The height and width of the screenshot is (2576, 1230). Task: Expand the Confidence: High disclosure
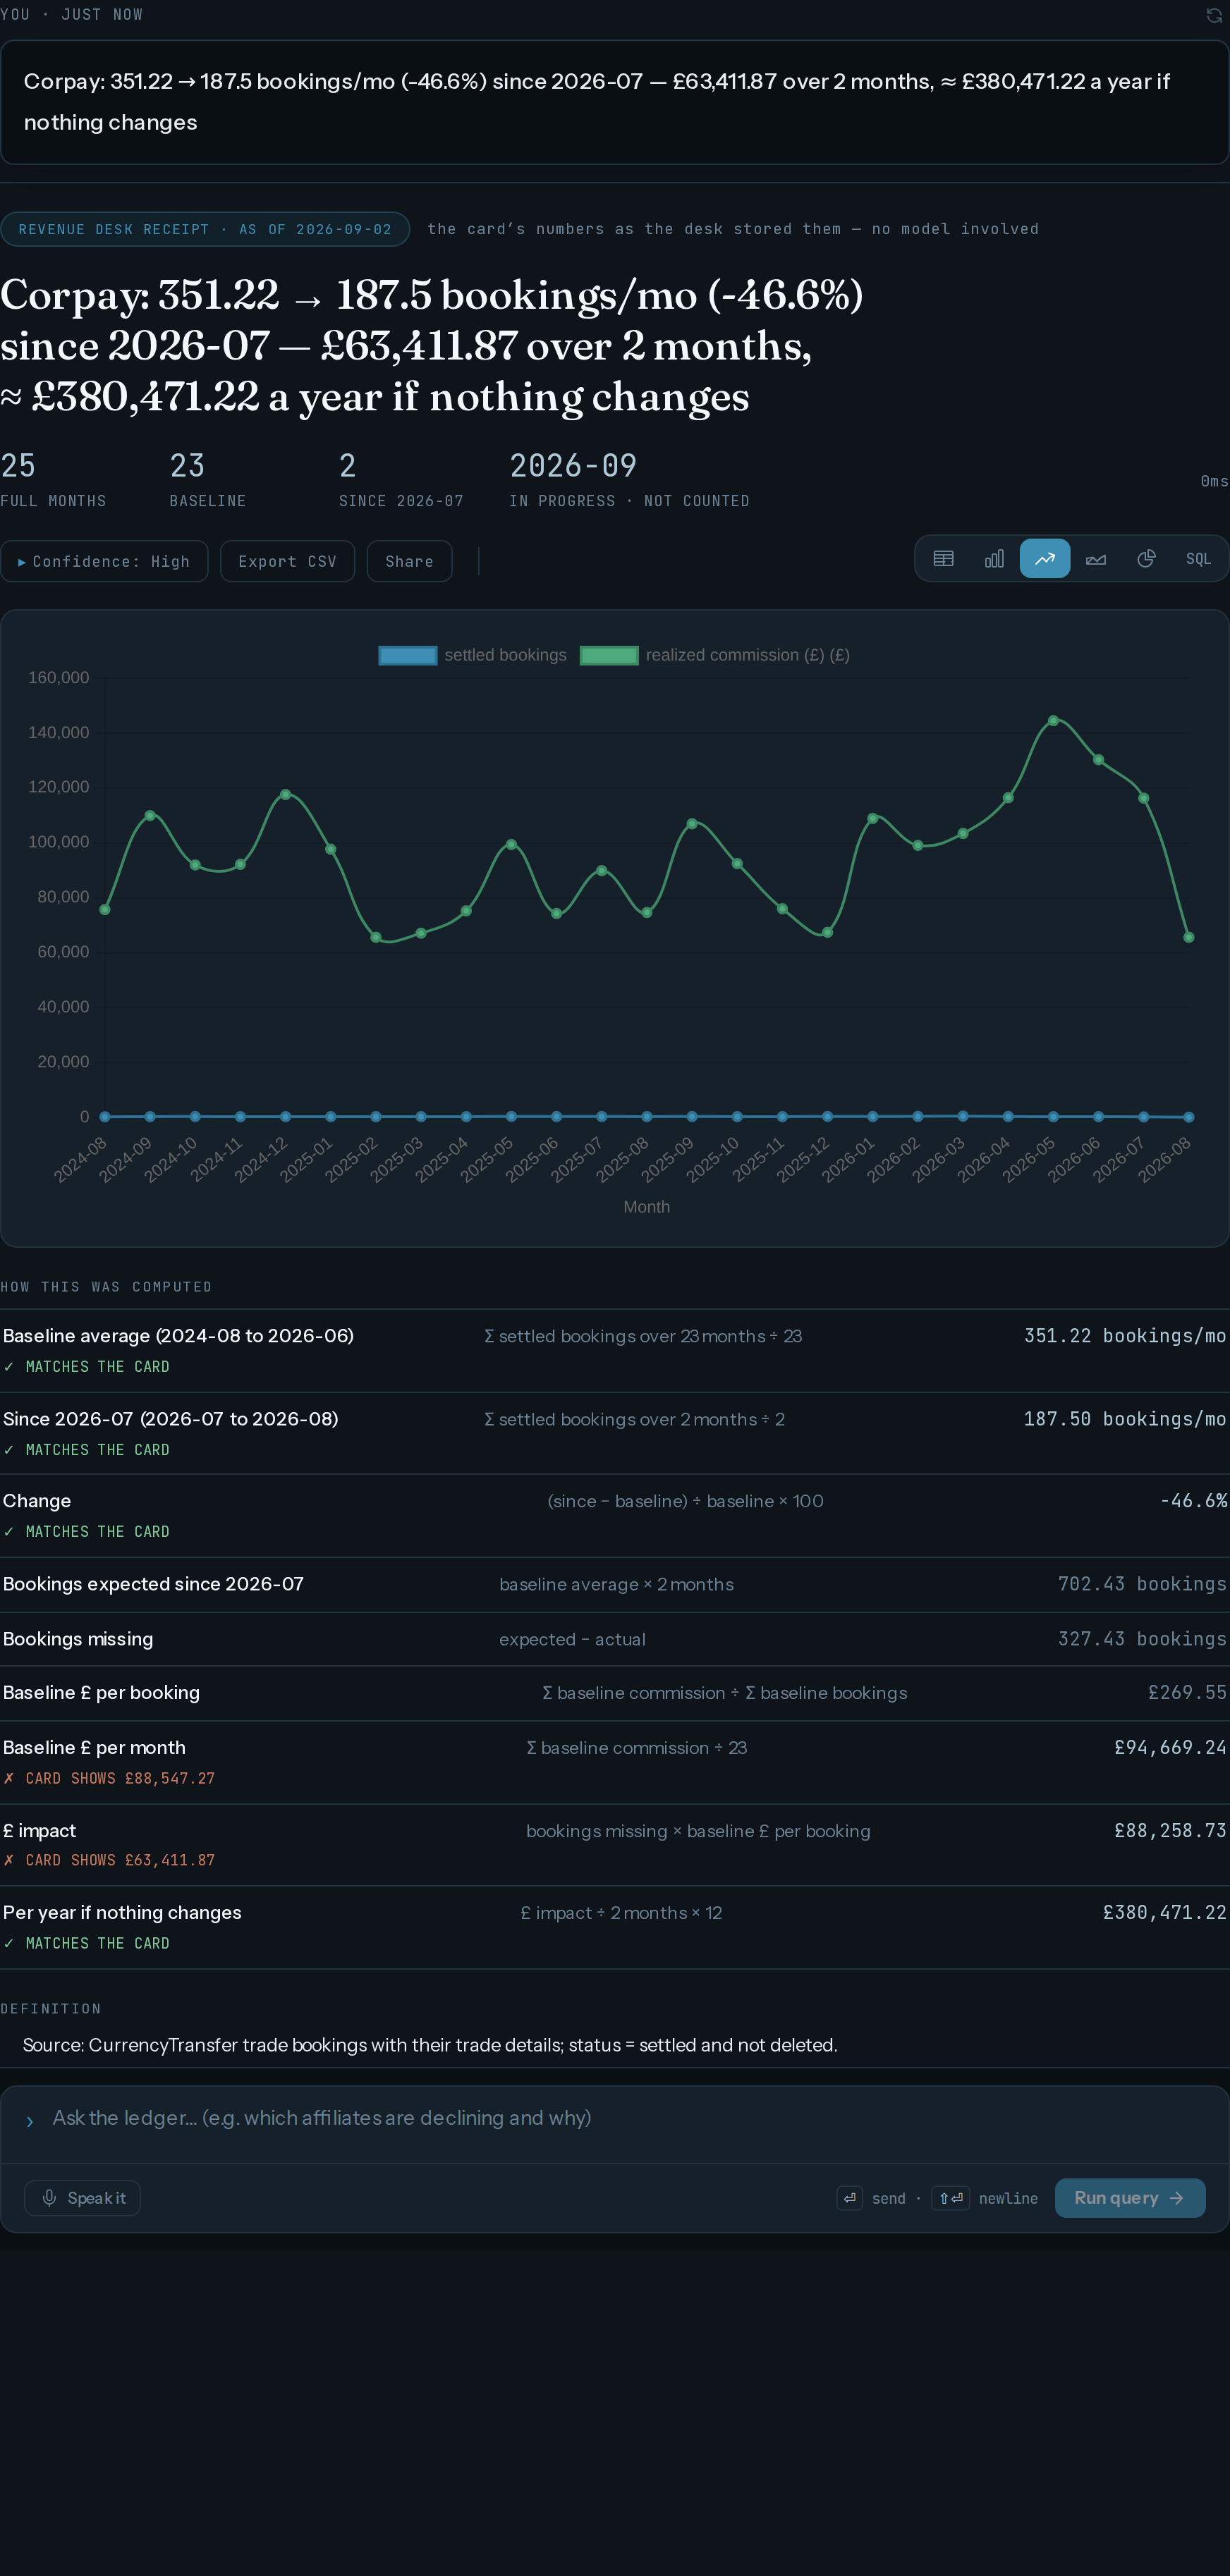[x=104, y=561]
